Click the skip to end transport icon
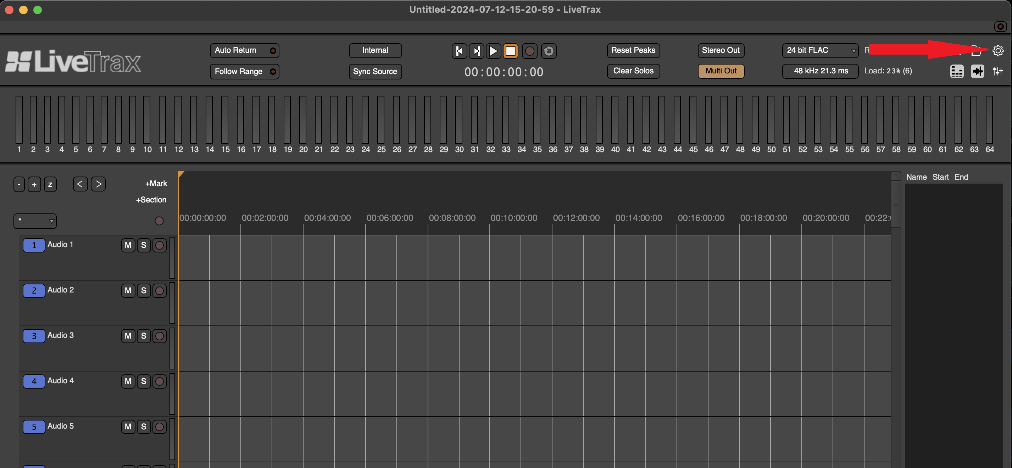Viewport: 1012px width, 468px height. click(476, 51)
